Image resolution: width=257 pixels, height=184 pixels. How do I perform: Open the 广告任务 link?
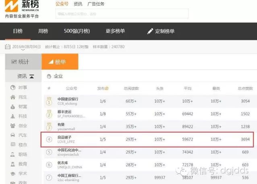point(96,4)
